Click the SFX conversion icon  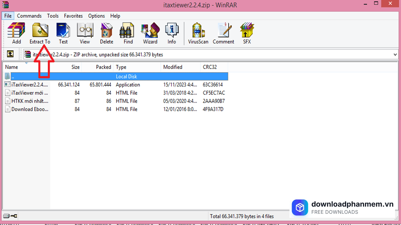pos(247,31)
